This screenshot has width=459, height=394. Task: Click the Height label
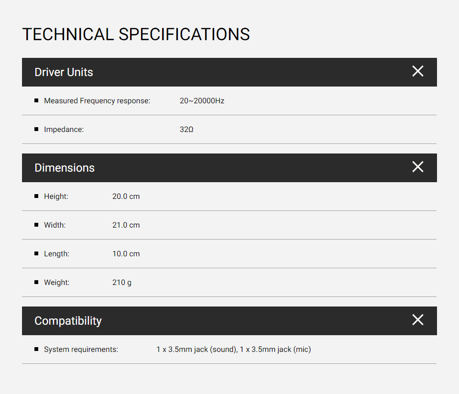coord(56,197)
